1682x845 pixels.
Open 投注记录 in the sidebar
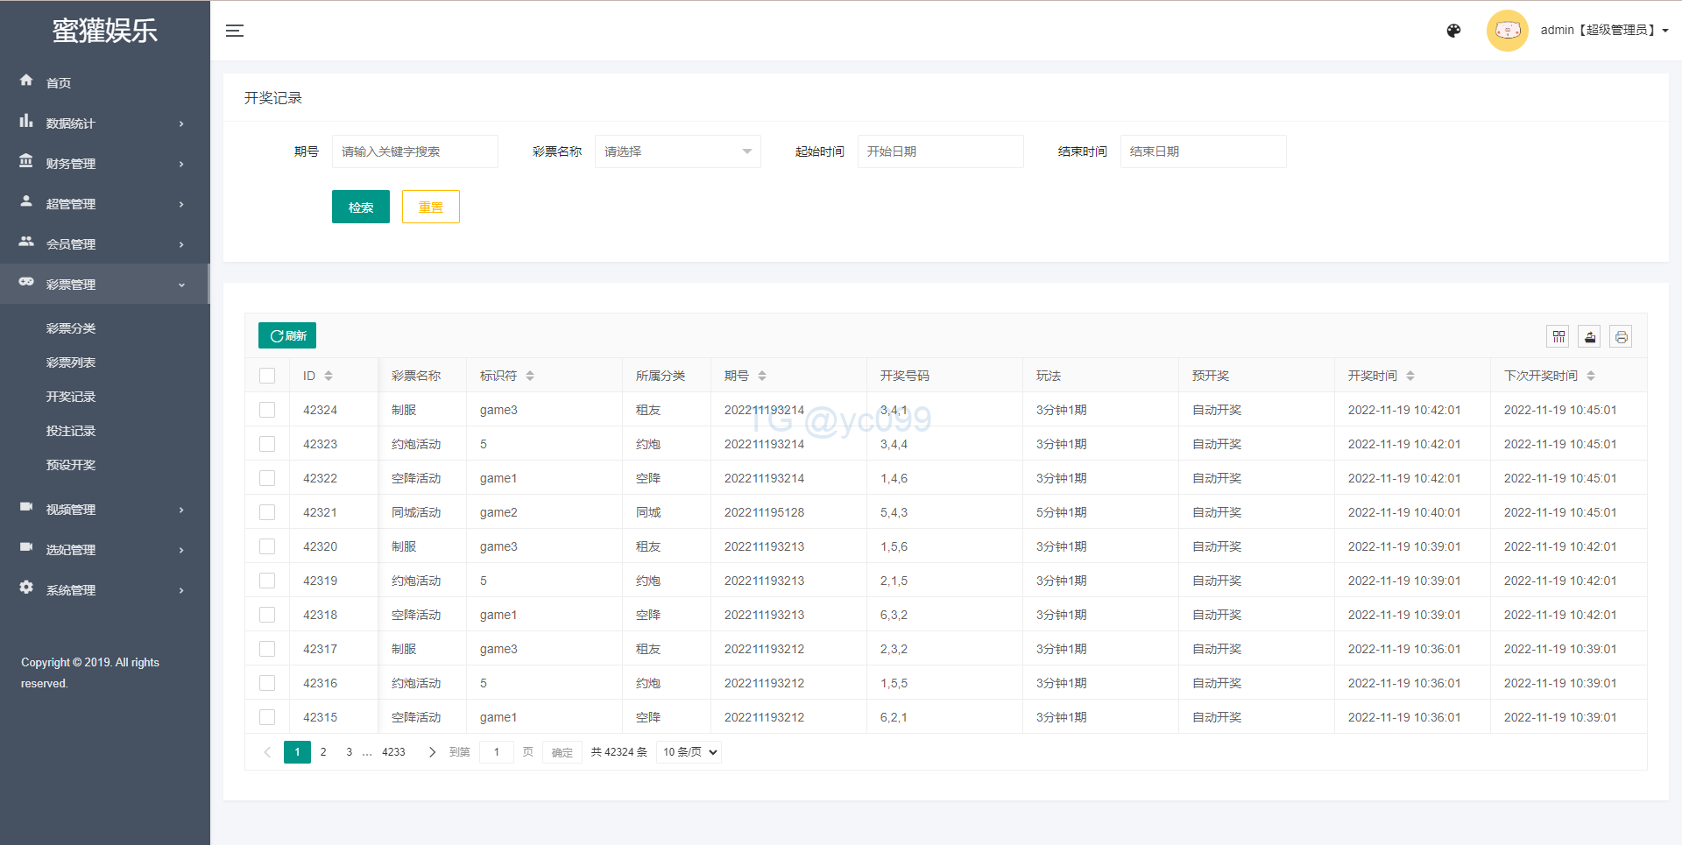click(71, 431)
